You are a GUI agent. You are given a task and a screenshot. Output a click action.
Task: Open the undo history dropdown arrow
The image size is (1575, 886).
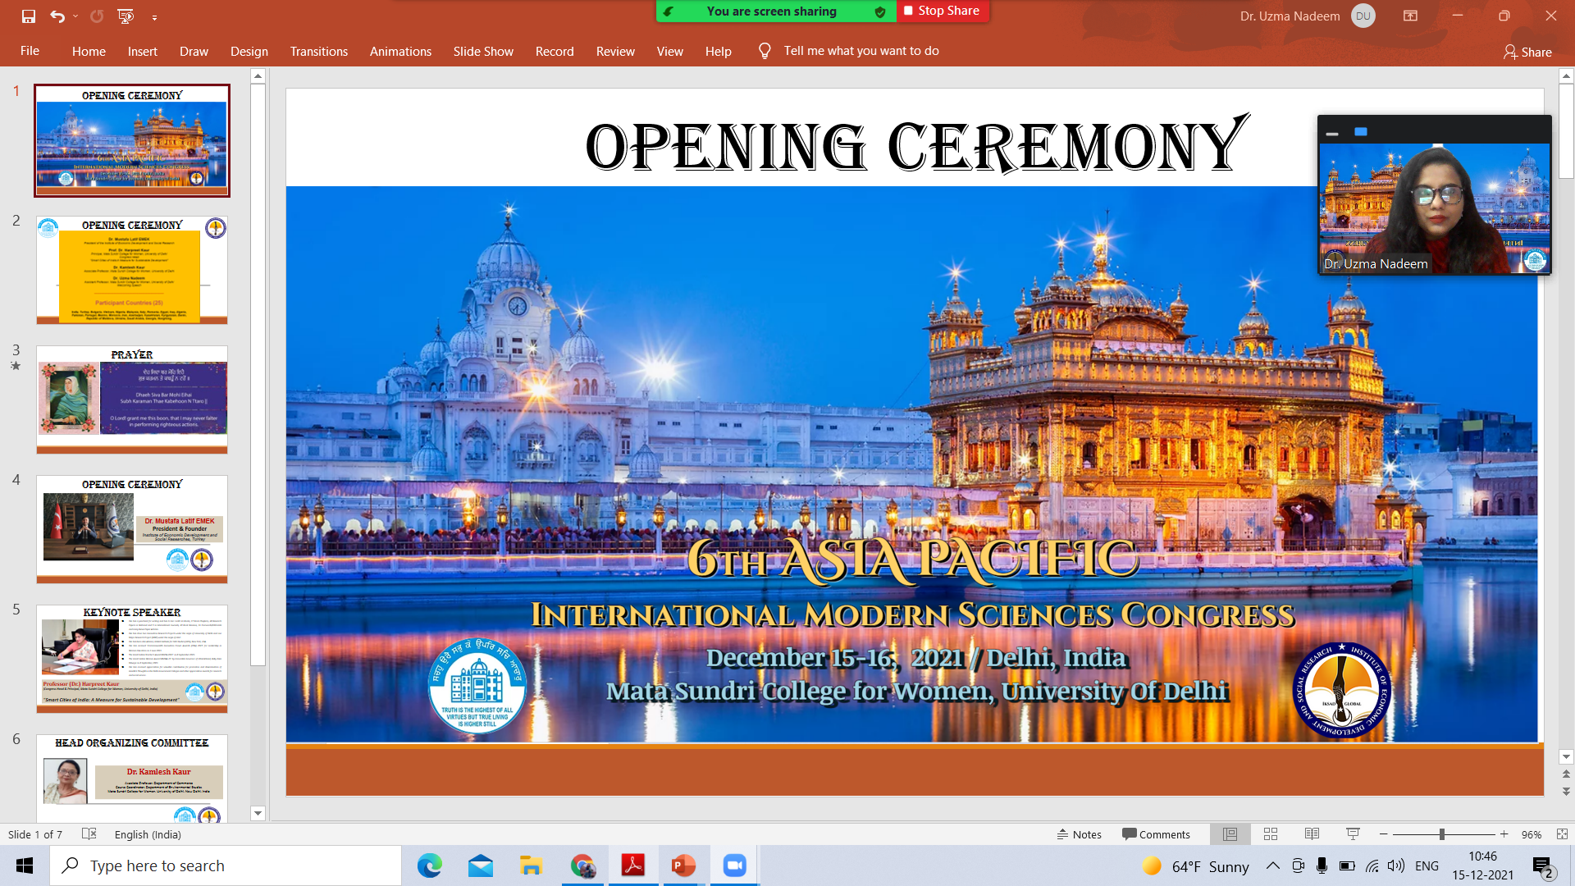(x=75, y=16)
